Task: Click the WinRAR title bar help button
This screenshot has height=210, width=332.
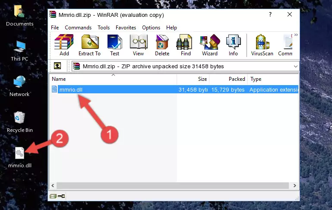Action: 270,14
